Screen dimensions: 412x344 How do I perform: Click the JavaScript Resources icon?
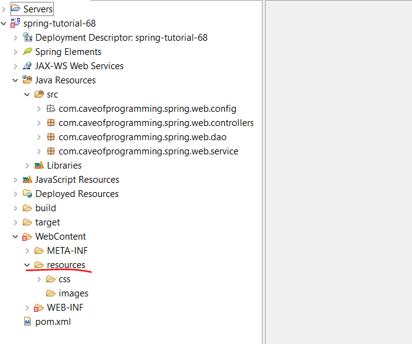[27, 179]
